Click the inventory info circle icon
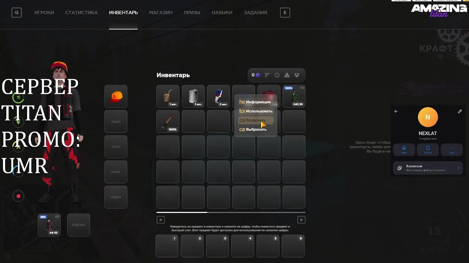 pos(277,75)
